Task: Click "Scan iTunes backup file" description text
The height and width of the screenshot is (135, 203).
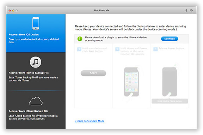Action: 33,79
